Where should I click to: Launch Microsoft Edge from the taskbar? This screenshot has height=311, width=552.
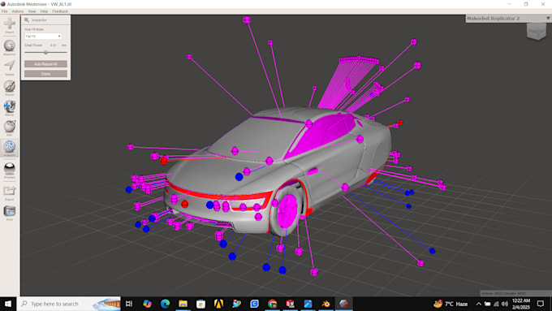165,304
